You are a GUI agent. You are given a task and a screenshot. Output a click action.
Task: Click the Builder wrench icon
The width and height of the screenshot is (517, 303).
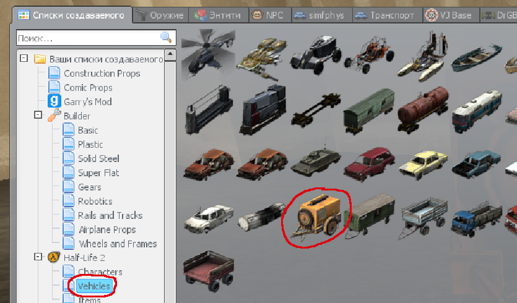pos(54,115)
